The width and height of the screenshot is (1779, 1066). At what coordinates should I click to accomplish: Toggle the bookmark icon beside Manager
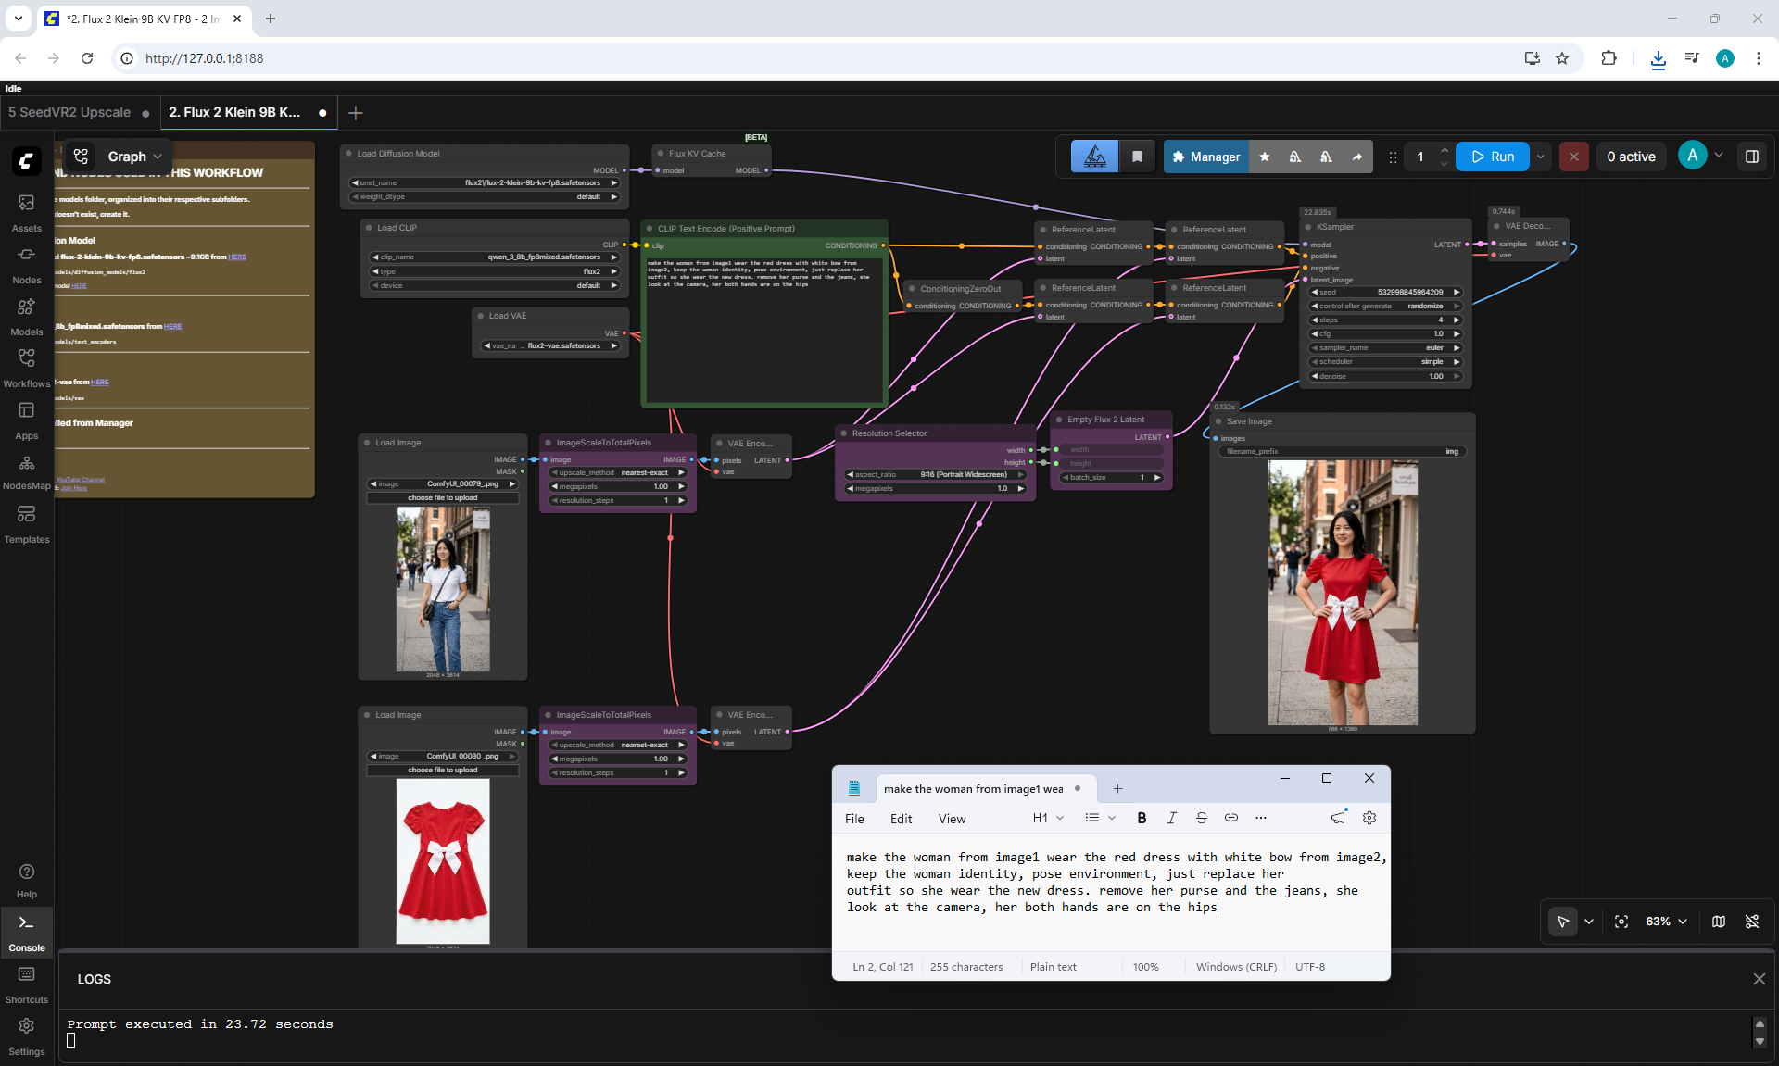(1137, 157)
